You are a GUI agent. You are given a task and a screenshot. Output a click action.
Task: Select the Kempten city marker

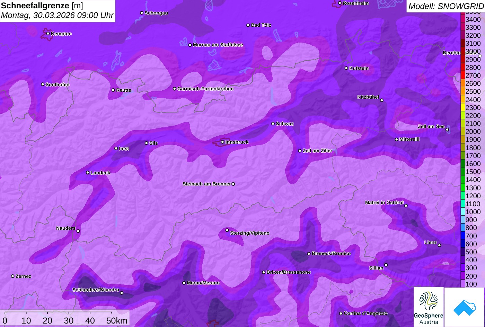(48, 34)
